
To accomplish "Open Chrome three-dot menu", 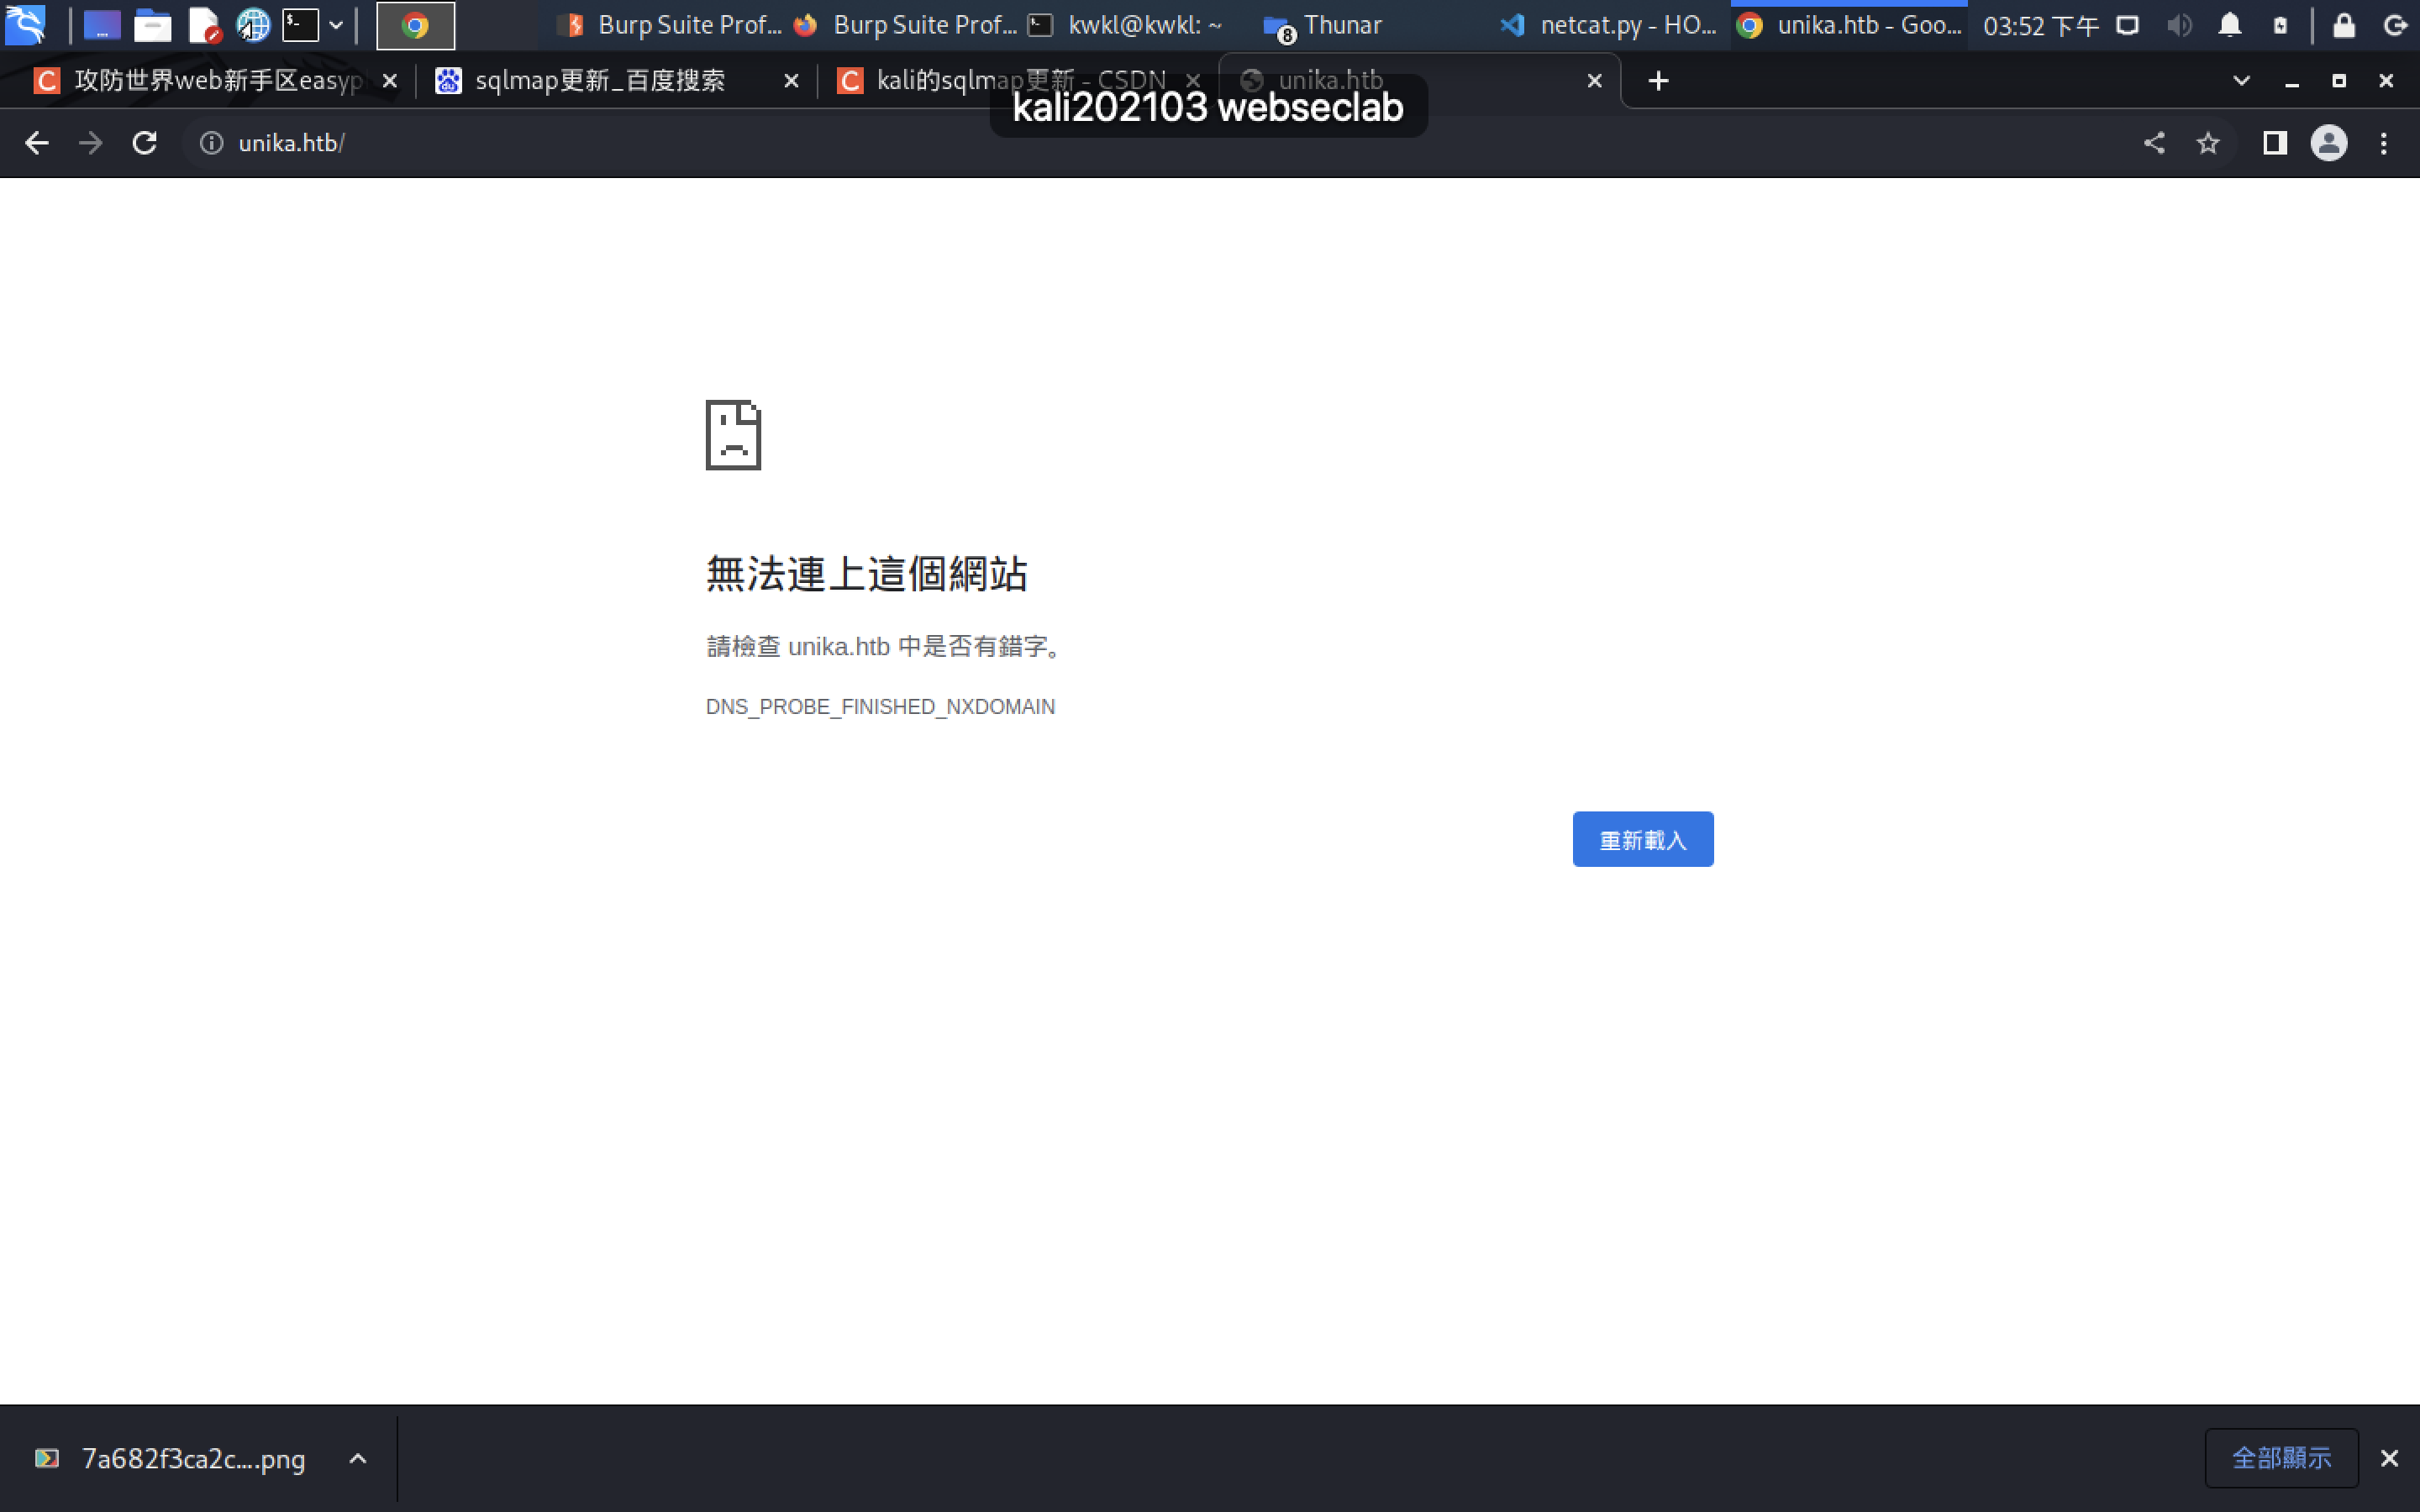I will point(2384,143).
